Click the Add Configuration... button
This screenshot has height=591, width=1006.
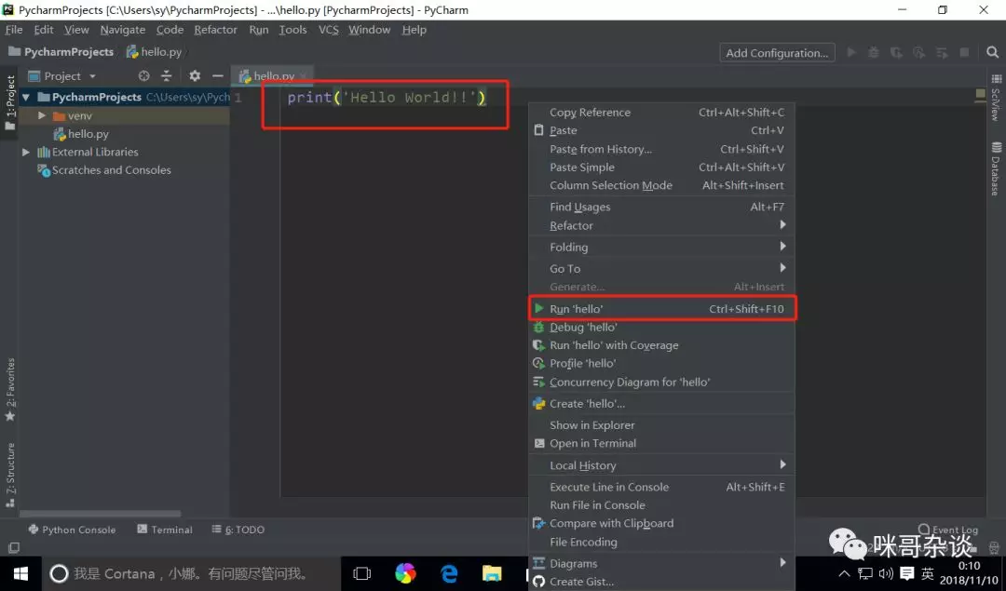click(777, 52)
